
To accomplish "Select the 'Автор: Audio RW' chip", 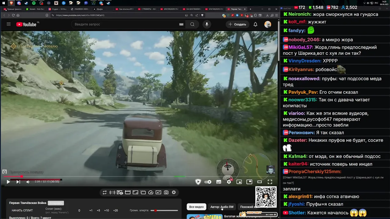I will click(x=222, y=207).
